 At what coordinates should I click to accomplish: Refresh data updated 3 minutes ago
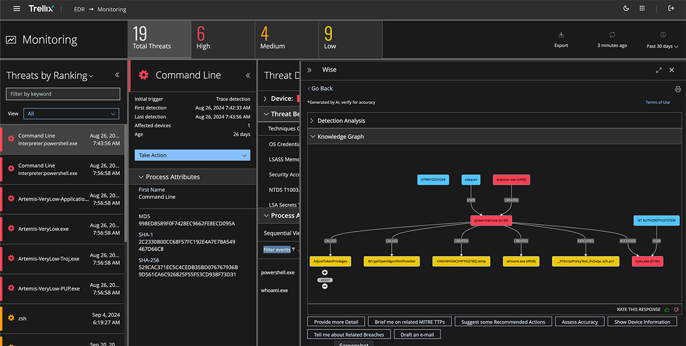(x=612, y=35)
